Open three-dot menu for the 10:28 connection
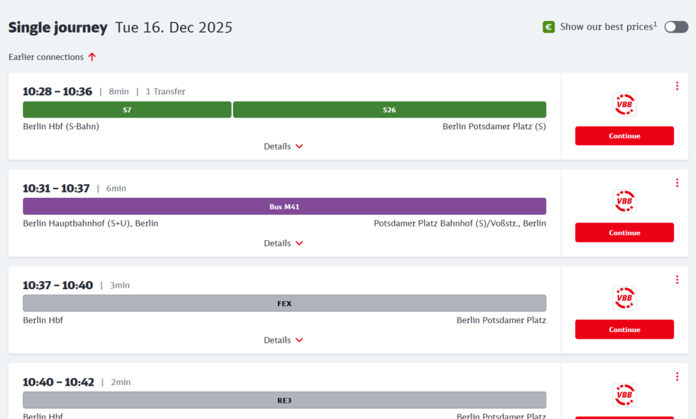Screen dimensions: 696x419 coord(677,86)
